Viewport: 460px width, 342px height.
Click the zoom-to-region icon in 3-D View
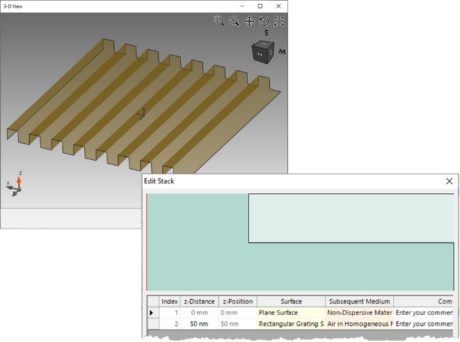(219, 21)
